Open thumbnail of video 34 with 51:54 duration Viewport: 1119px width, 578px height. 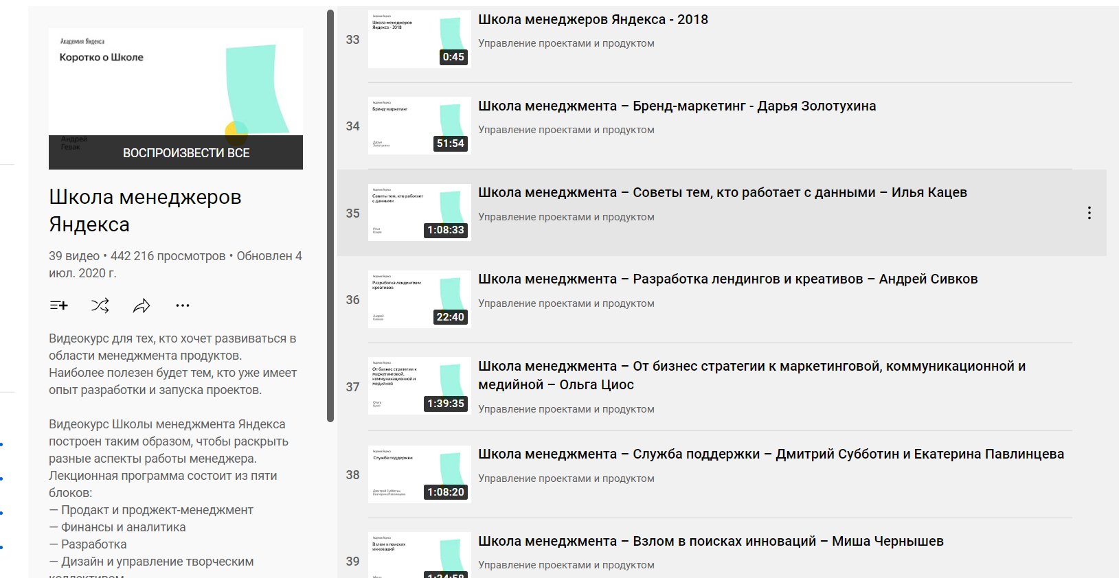tap(420, 126)
